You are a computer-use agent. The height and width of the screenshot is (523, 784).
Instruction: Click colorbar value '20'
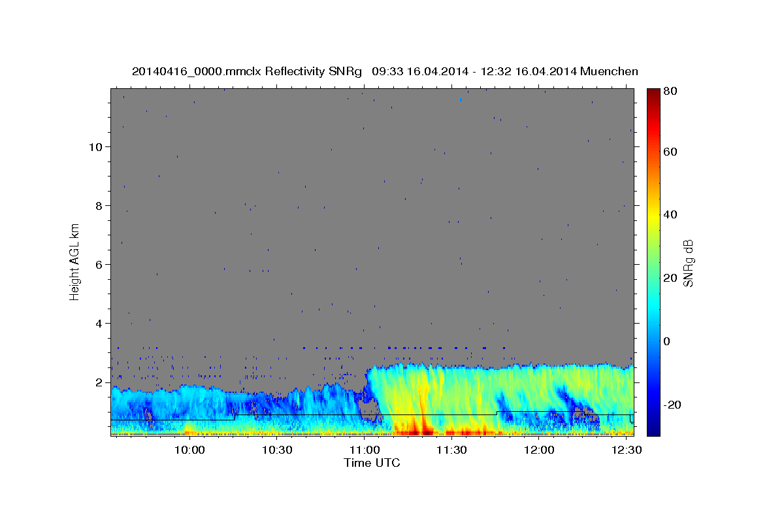pos(670,278)
